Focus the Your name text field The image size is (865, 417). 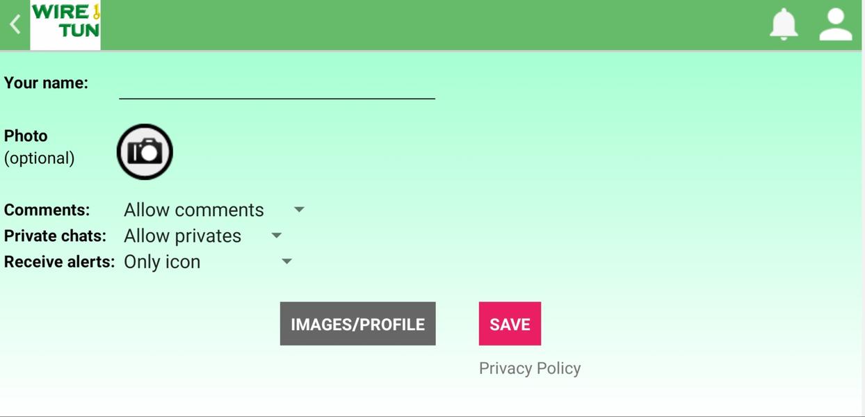pos(277,84)
